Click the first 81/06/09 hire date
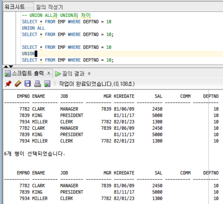The height and width of the screenshot is (204, 223). tap(124, 109)
